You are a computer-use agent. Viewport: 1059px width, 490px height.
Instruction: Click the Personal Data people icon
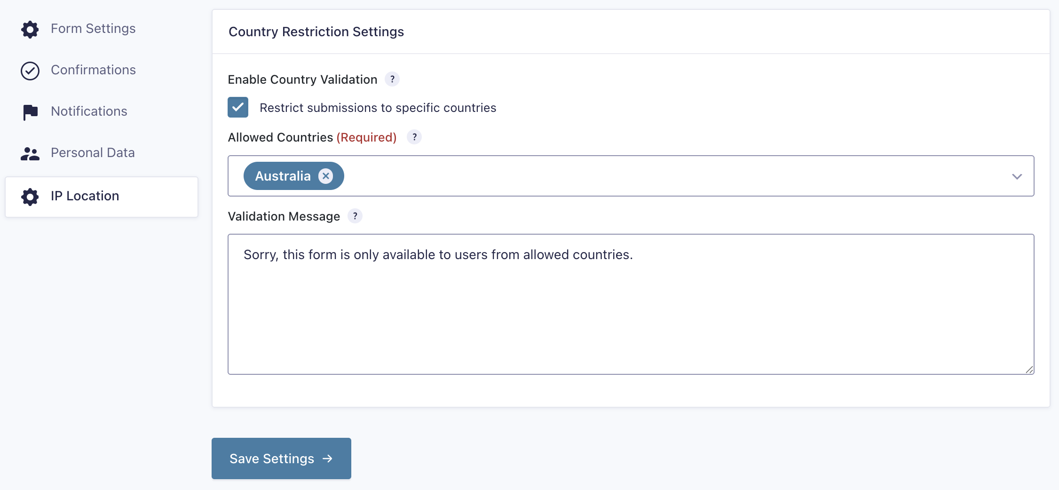pyautogui.click(x=30, y=153)
